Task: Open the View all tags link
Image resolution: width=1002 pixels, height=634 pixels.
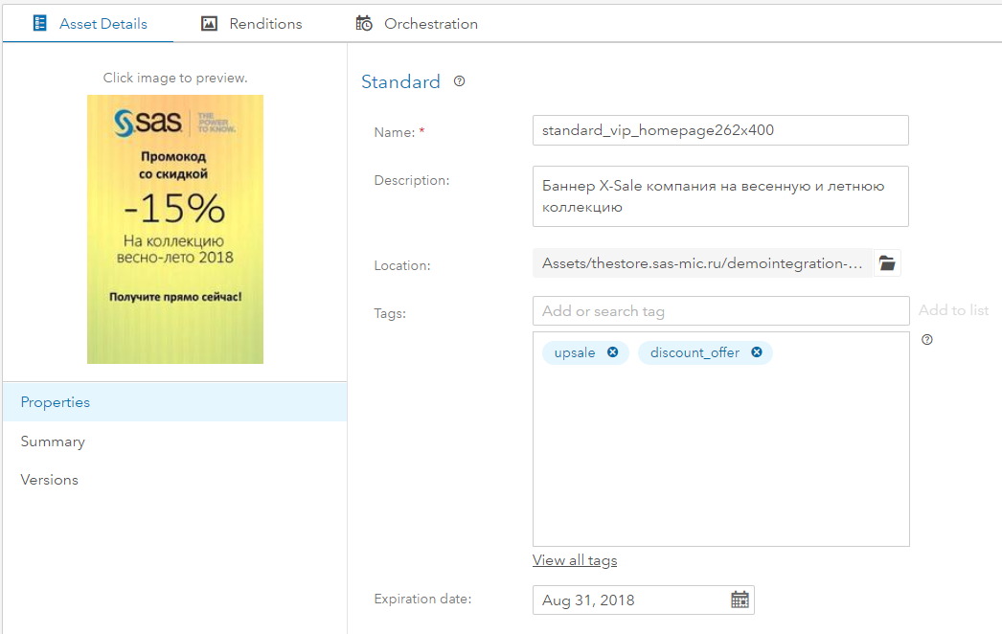Action: pos(575,560)
